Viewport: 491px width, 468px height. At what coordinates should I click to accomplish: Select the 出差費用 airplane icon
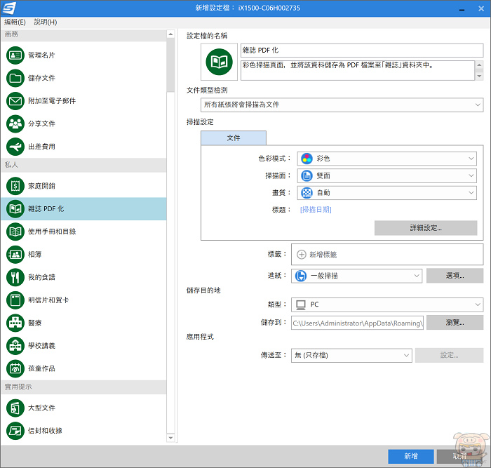(x=15, y=147)
